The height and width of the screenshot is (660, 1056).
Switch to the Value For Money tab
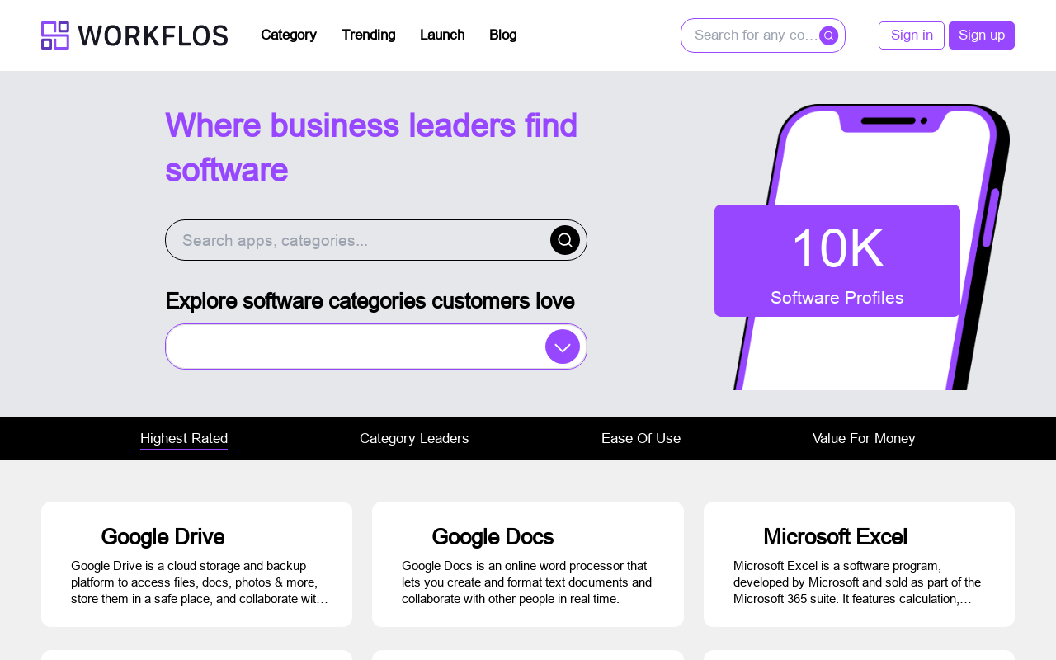pos(864,439)
